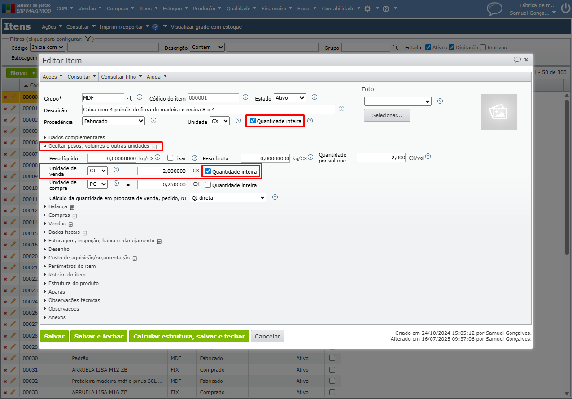Toggle Quantidade inteira for Unidade de compra
Image resolution: width=572 pixels, height=399 pixels.
(208, 185)
